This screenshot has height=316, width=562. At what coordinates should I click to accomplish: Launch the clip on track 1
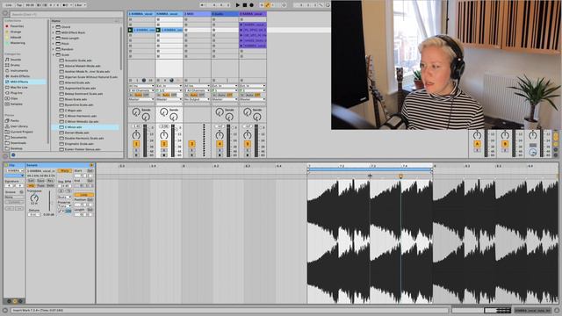pyautogui.click(x=131, y=30)
